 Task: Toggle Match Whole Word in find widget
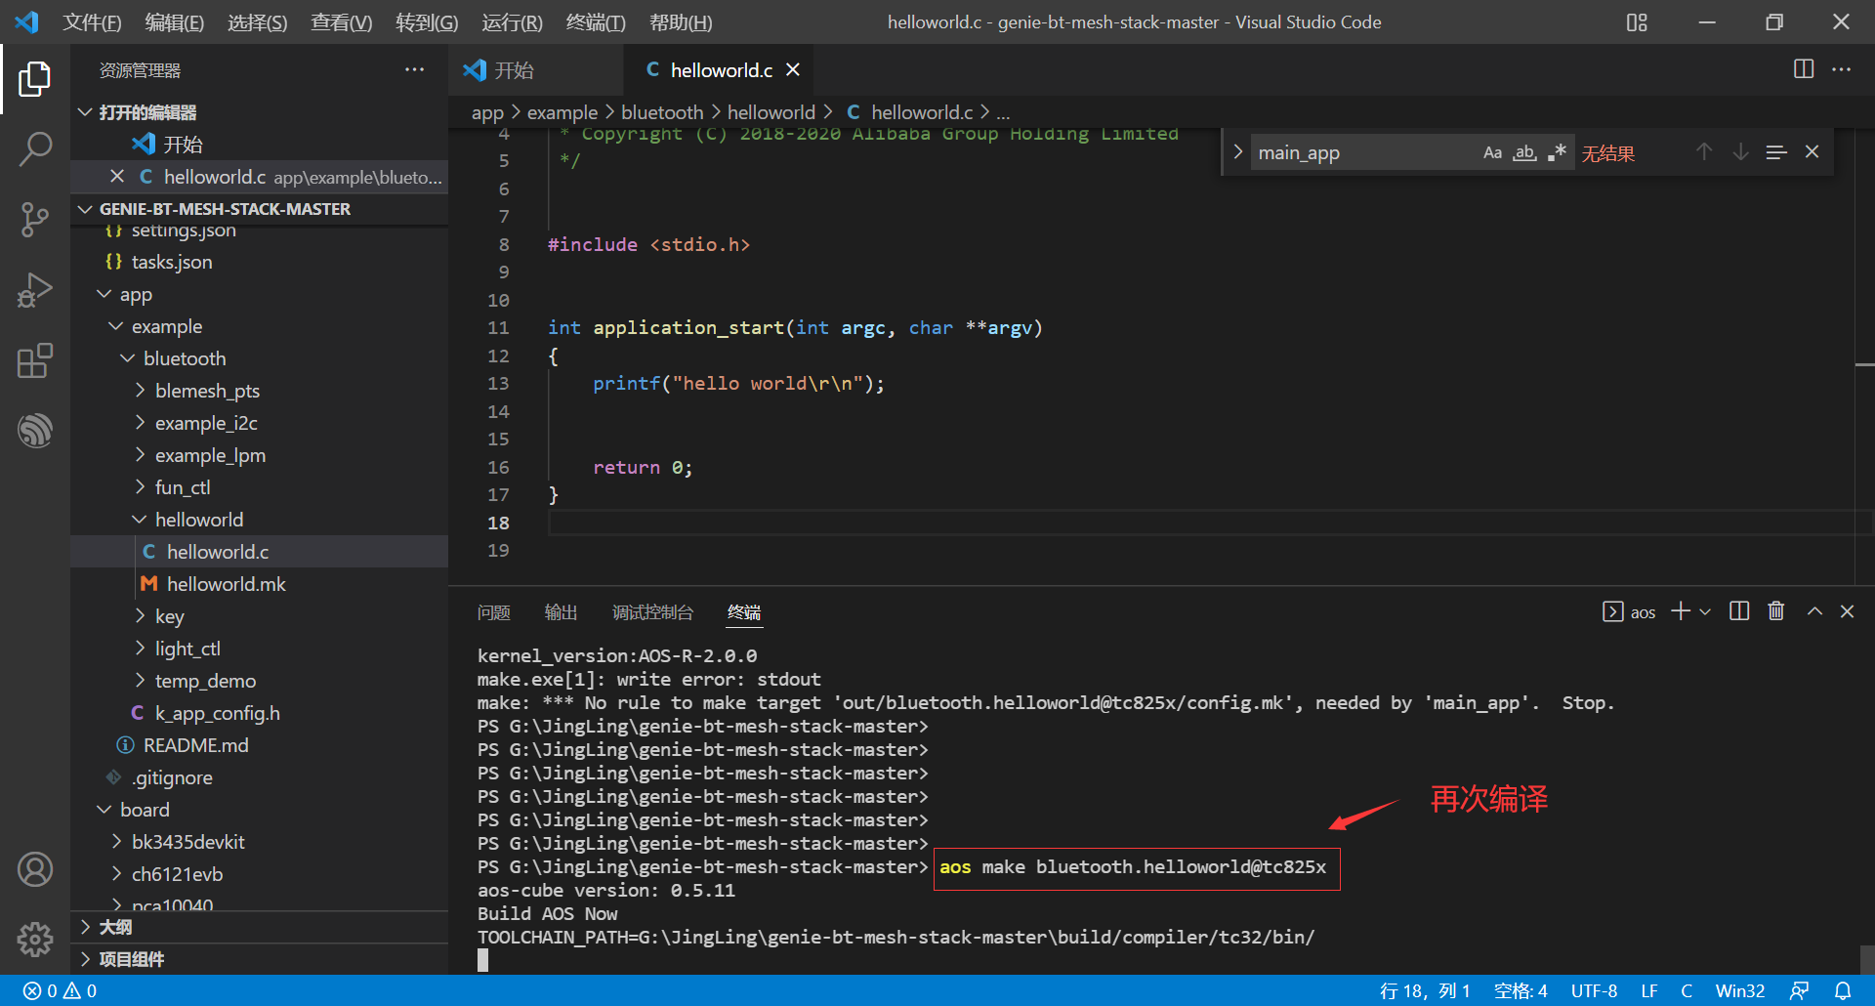pyautogui.click(x=1524, y=152)
